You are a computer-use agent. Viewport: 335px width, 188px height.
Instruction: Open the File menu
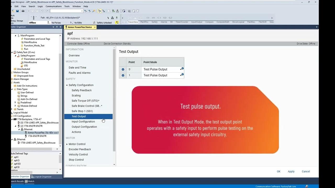tap(11, 6)
